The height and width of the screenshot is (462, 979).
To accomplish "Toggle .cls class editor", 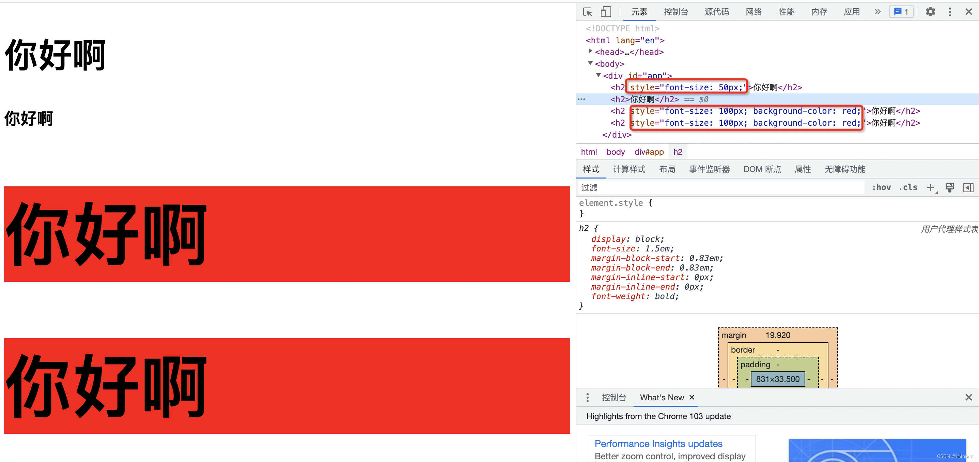I will click(907, 187).
